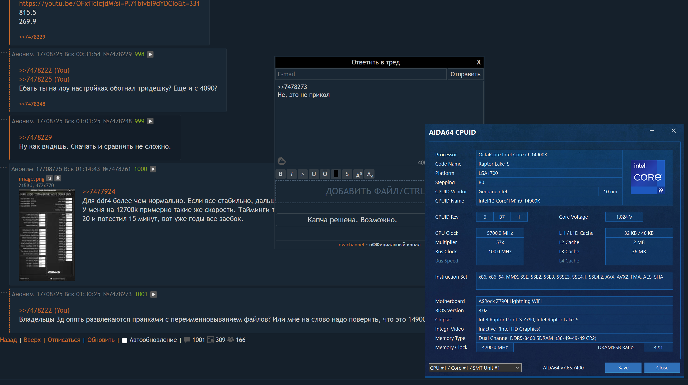Image resolution: width=688 pixels, height=385 pixels.
Task: Refresh thread via Обновить link
Action: tap(101, 340)
